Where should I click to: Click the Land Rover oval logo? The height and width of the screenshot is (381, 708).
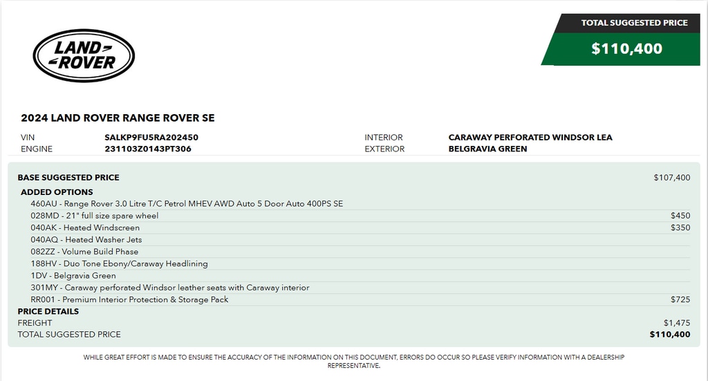84,55
